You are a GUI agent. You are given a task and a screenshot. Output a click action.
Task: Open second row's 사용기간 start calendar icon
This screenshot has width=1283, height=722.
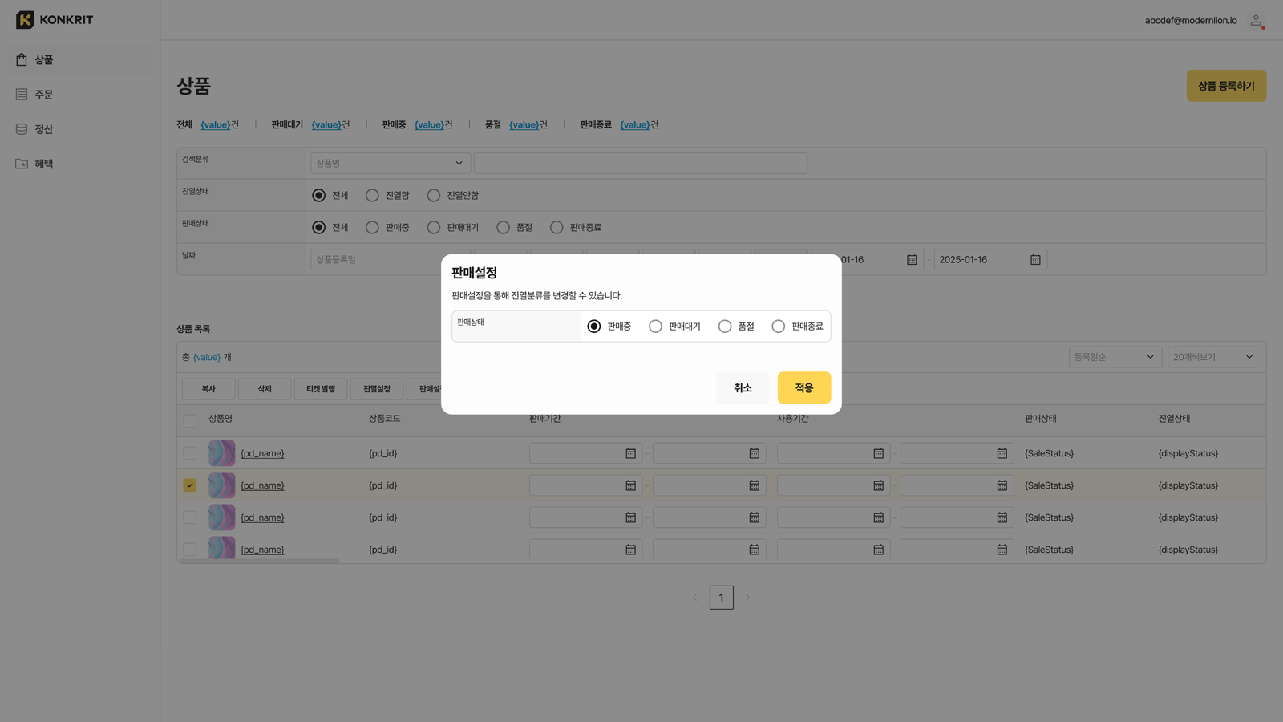pos(879,485)
